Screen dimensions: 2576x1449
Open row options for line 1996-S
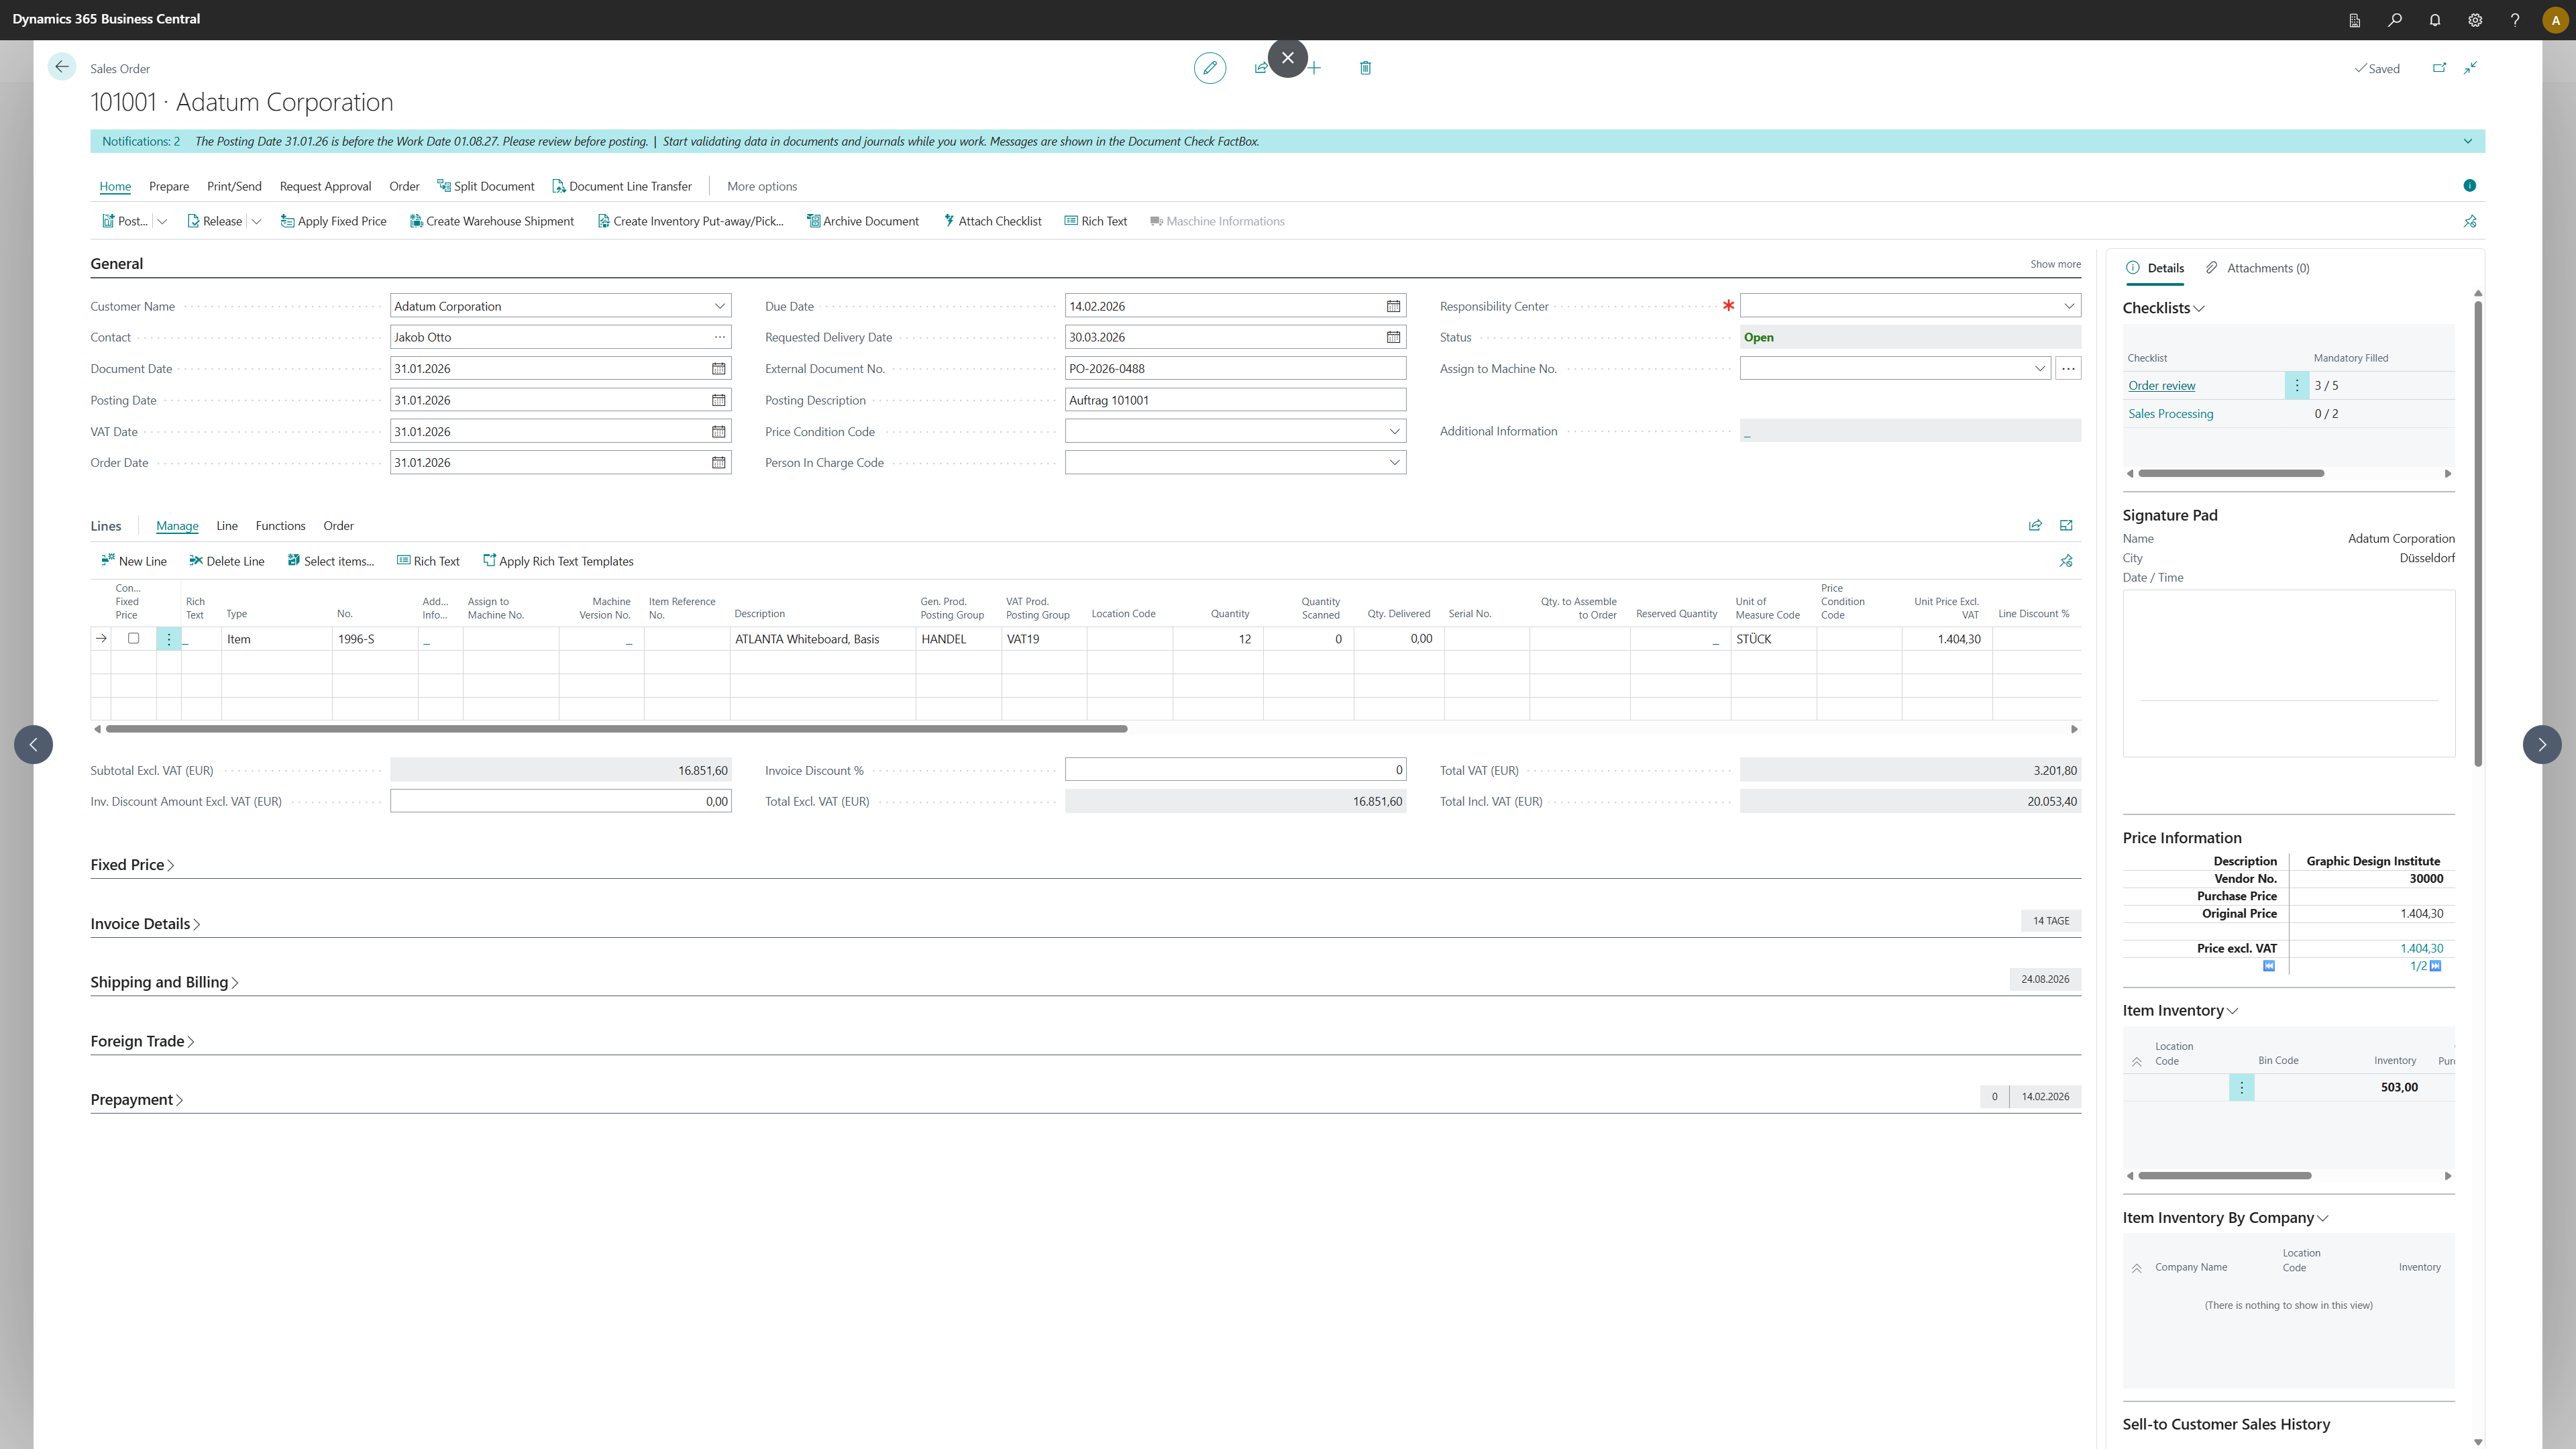[x=169, y=639]
